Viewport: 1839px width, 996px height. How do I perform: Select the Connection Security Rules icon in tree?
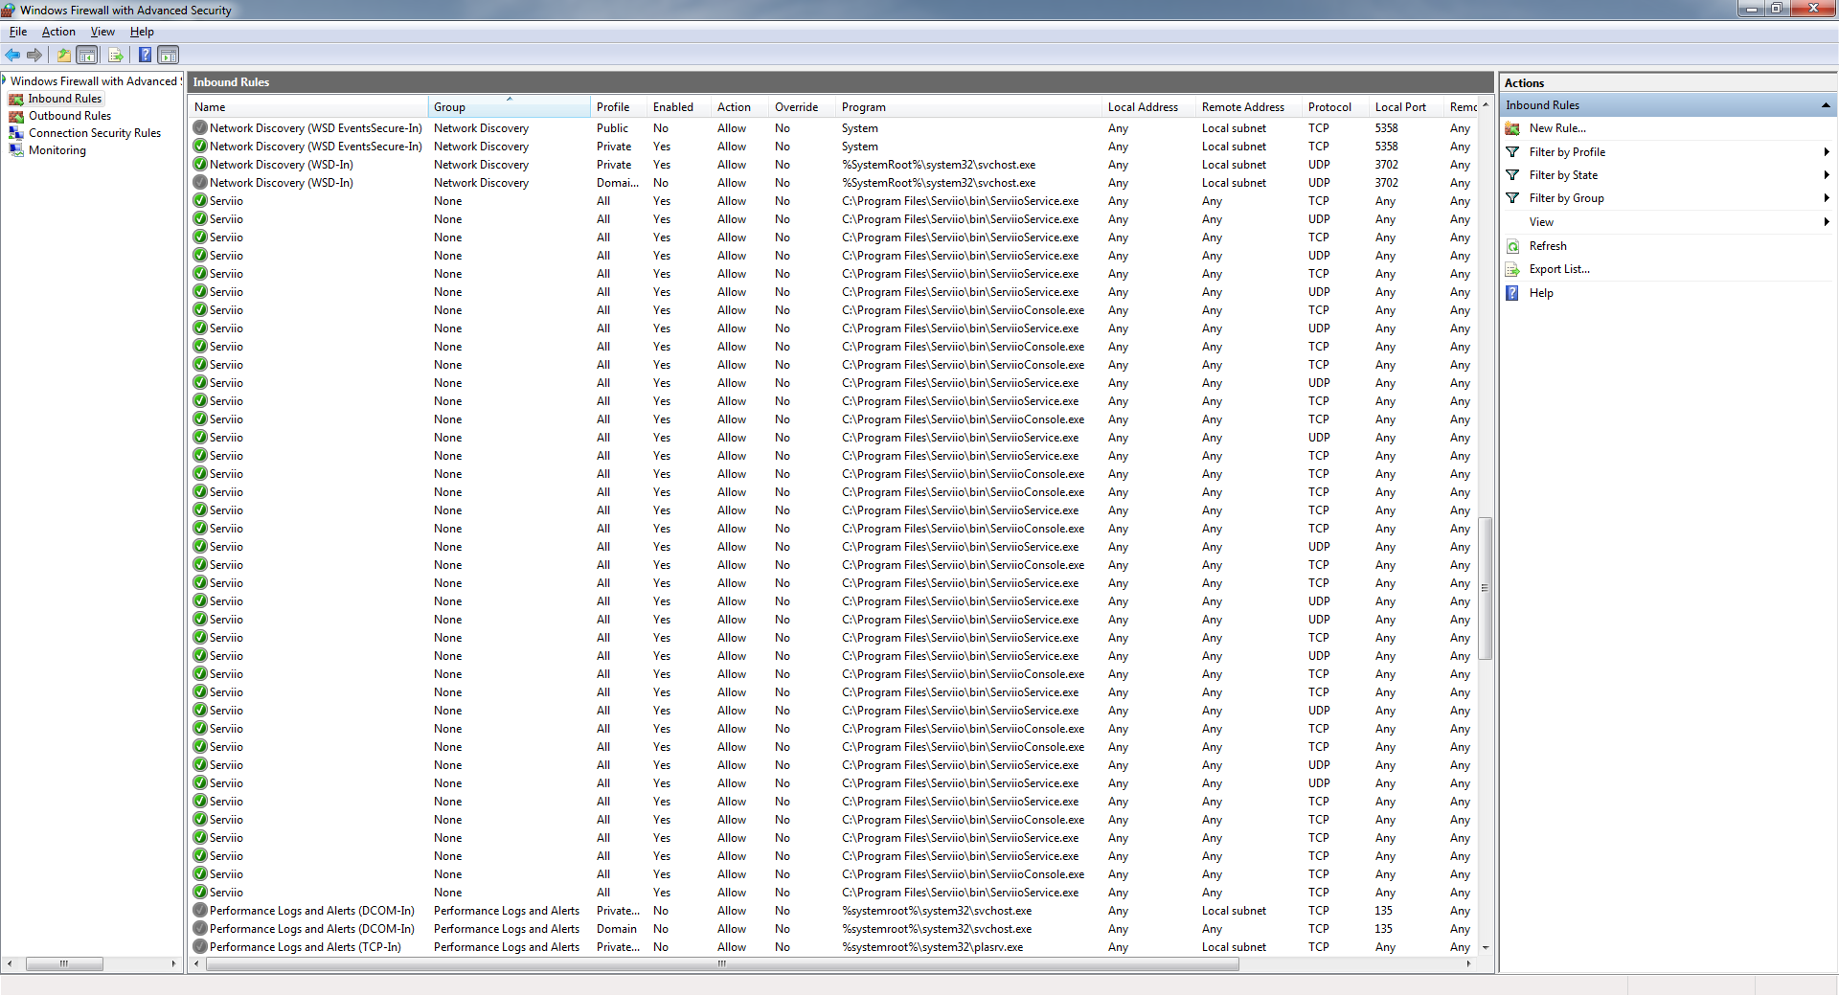click(16, 133)
